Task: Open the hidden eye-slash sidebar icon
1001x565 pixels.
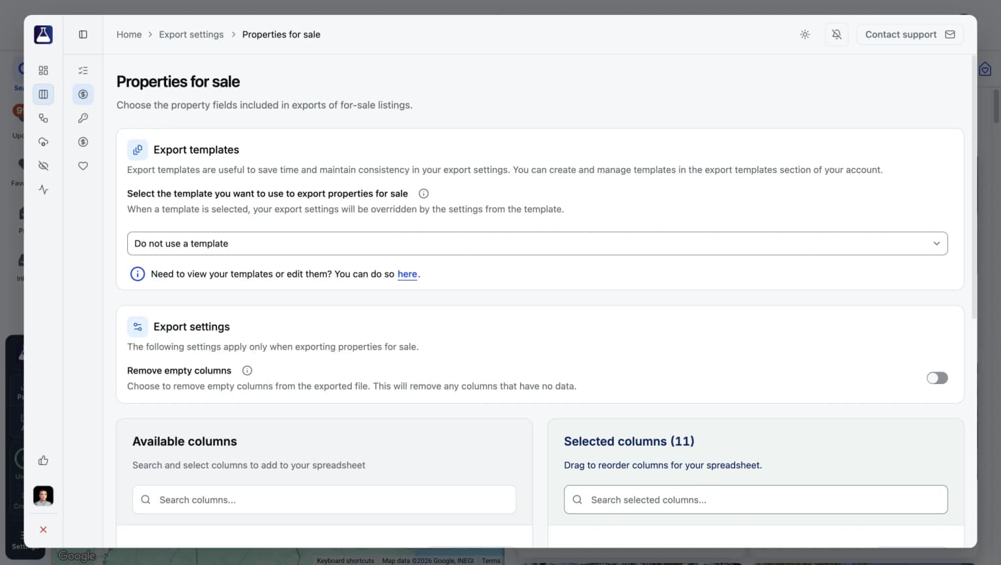Action: [x=43, y=166]
